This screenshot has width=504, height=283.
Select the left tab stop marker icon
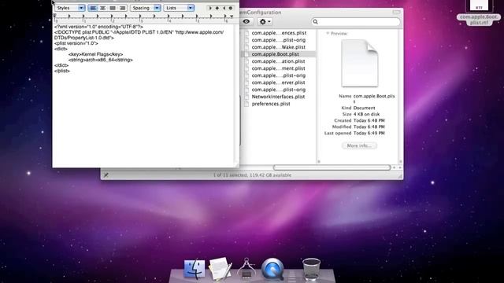pos(210,8)
